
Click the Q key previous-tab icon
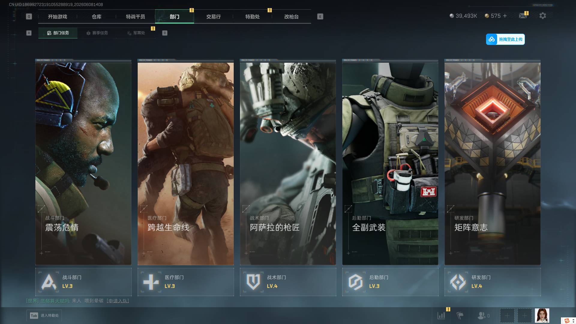pyautogui.click(x=29, y=16)
